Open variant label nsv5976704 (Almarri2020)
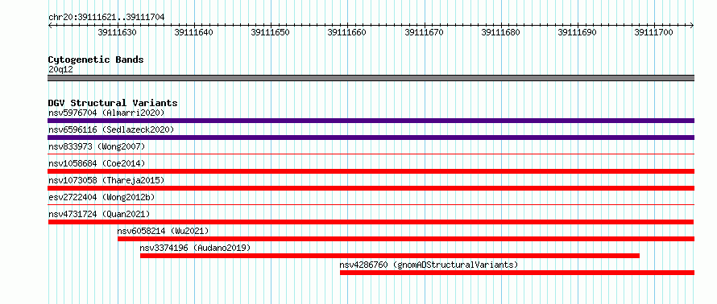The height and width of the screenshot is (304, 717). (x=106, y=113)
